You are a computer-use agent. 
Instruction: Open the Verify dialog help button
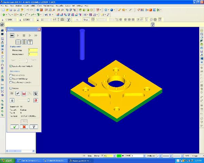point(33,127)
